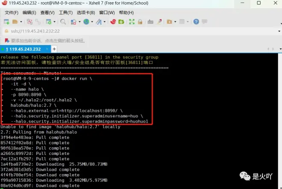Click the Open Session folder icon
The width and height of the screenshot is (282, 189).
15,22
